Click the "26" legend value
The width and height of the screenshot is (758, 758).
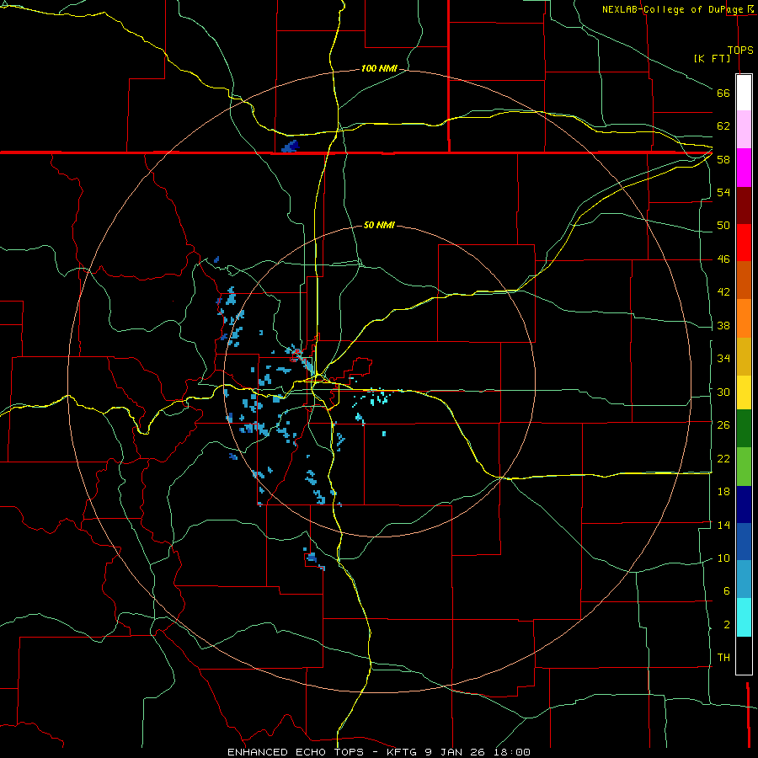point(723,425)
